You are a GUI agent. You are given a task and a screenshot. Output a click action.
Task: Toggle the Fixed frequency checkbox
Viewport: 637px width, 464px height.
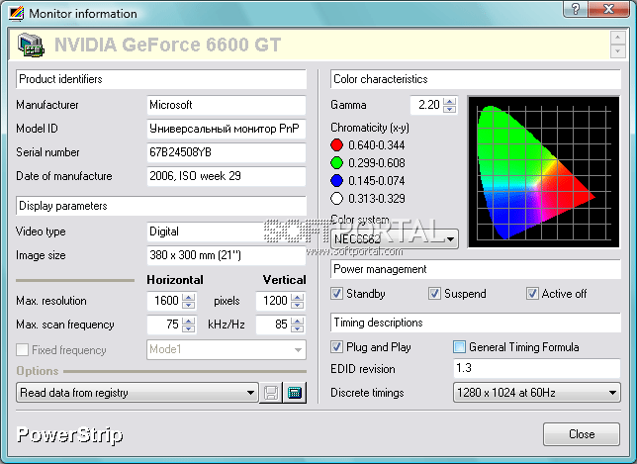click(x=22, y=350)
